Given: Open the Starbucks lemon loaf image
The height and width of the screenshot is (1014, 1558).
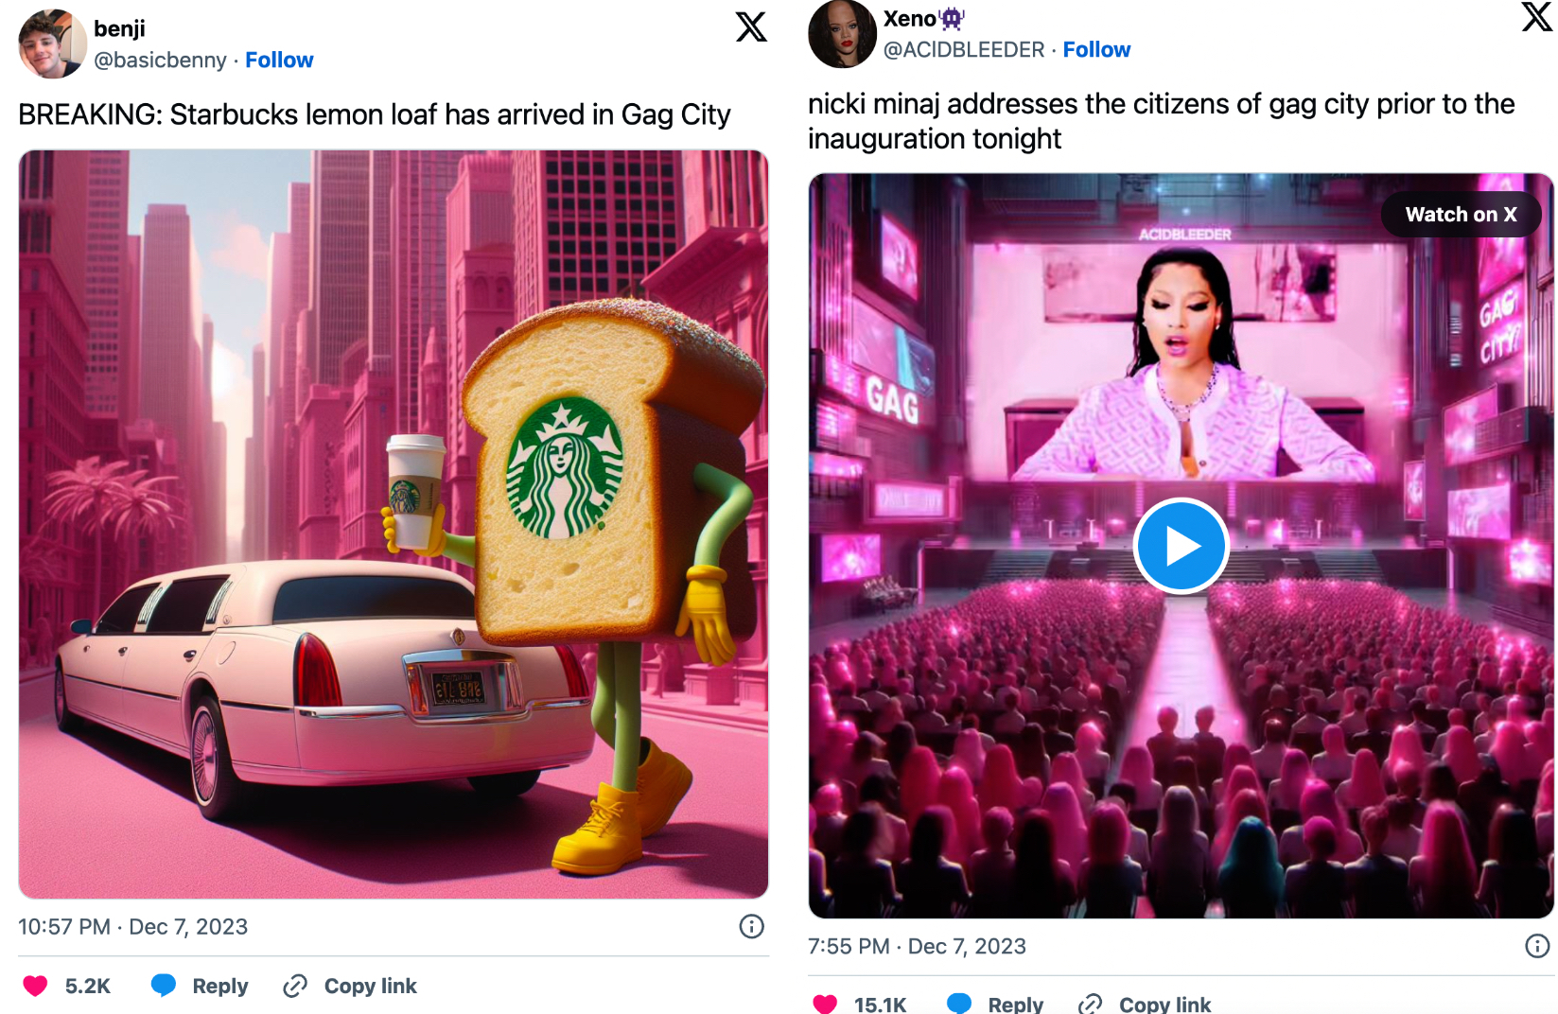Looking at the screenshot, I should point(394,524).
